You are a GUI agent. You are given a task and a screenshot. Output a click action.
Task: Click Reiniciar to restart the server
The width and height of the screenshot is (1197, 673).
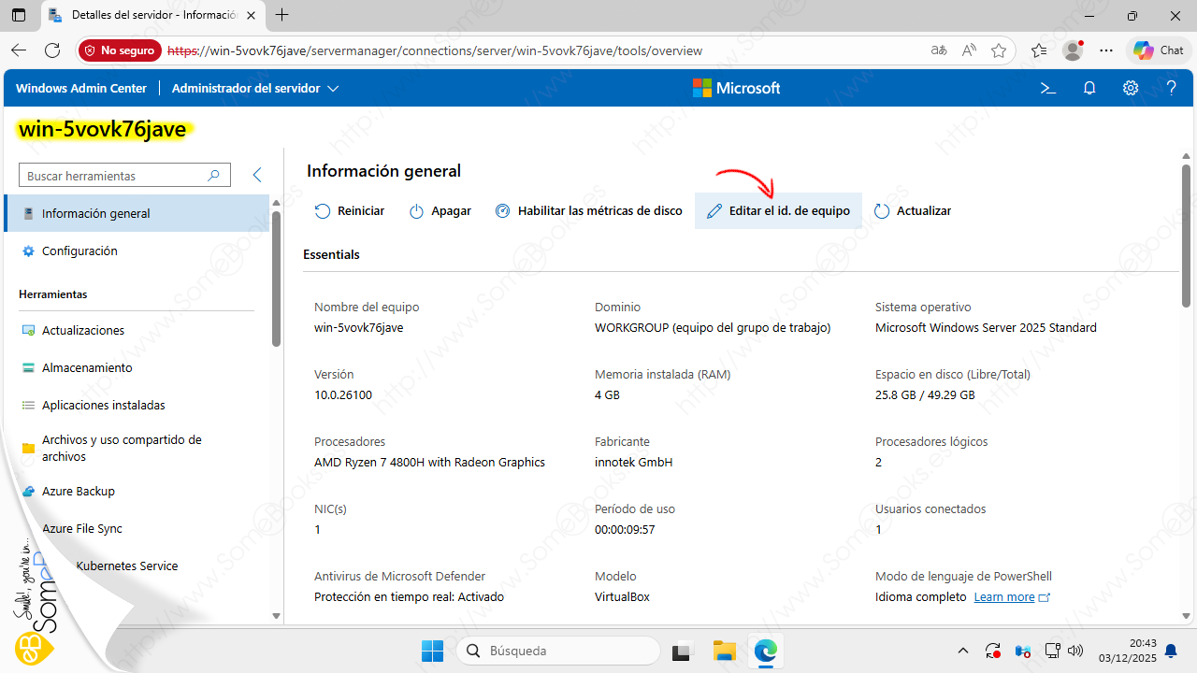[x=350, y=211]
